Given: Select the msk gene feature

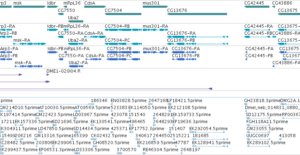Looking at the screenshot, I should [30, 7].
